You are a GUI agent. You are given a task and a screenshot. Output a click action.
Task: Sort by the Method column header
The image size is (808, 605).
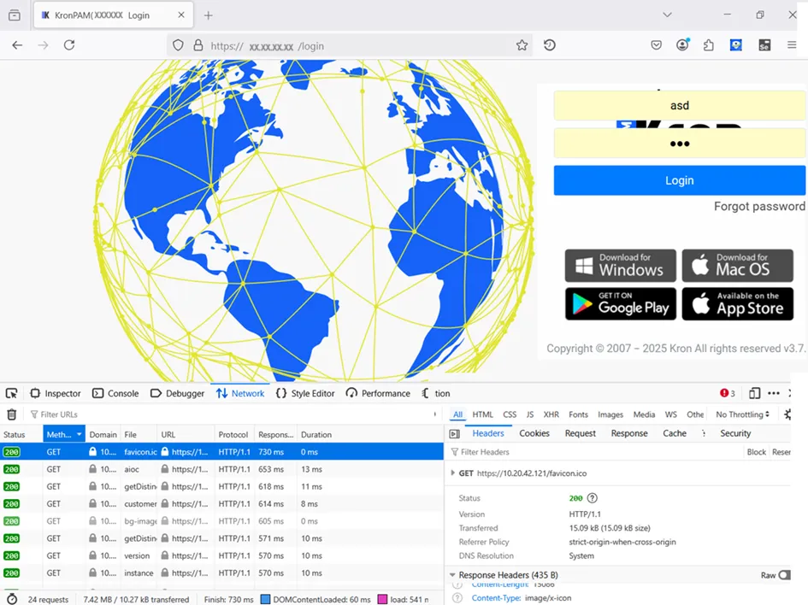(64, 435)
